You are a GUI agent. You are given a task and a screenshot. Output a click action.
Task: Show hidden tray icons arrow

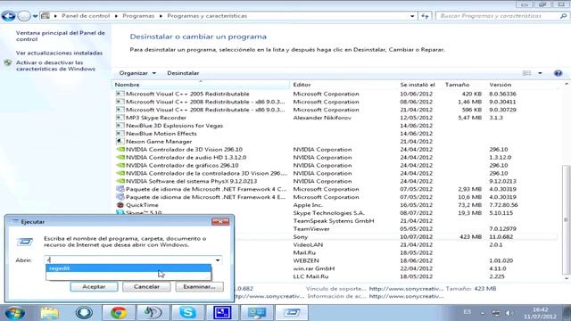tap(483, 313)
